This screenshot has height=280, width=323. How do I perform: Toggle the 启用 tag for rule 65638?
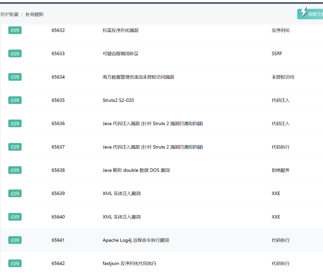click(x=15, y=170)
